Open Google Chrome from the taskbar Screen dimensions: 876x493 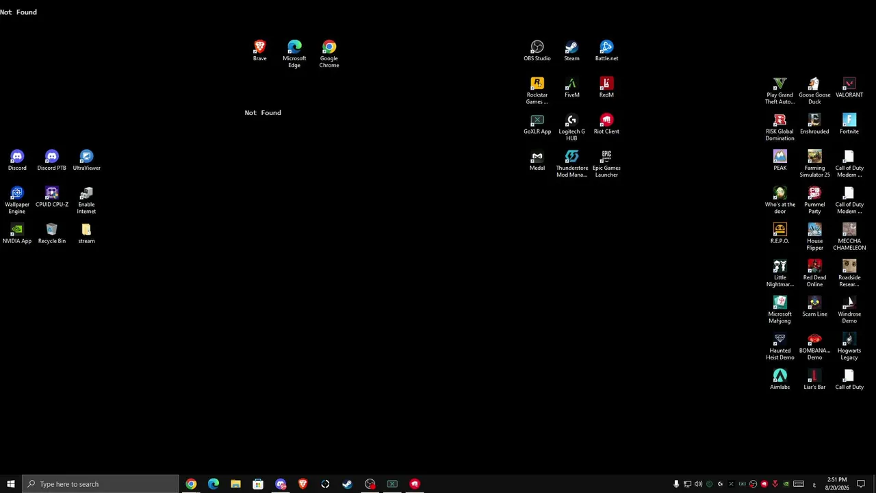point(191,484)
